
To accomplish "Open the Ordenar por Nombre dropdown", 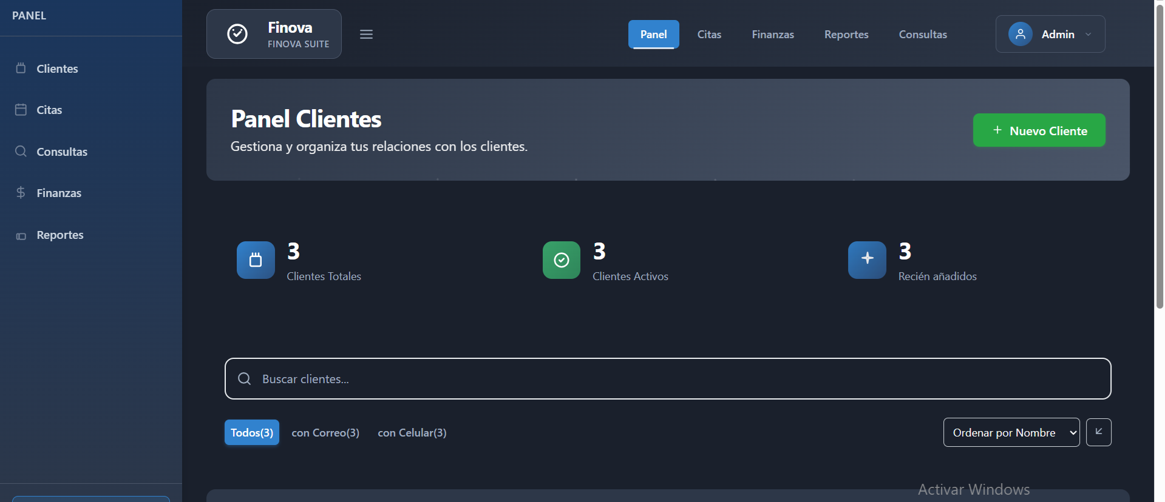I will (1011, 432).
